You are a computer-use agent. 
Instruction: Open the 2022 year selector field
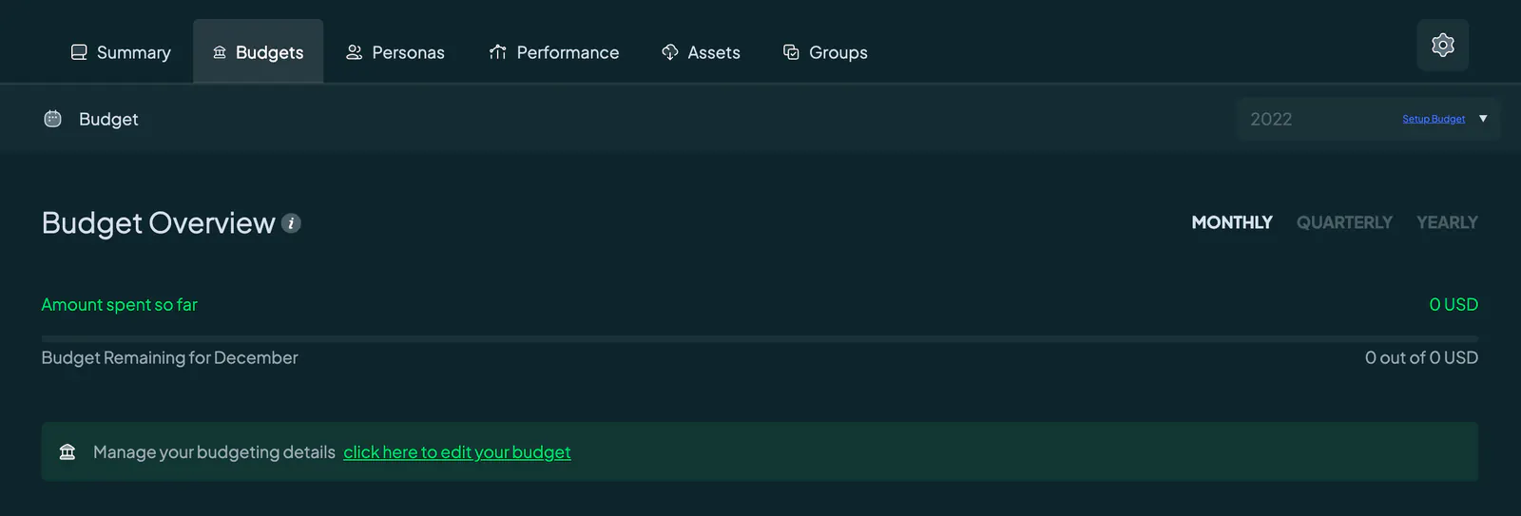point(1368,119)
